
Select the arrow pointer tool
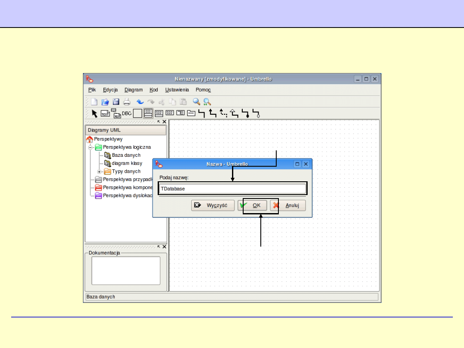click(95, 113)
